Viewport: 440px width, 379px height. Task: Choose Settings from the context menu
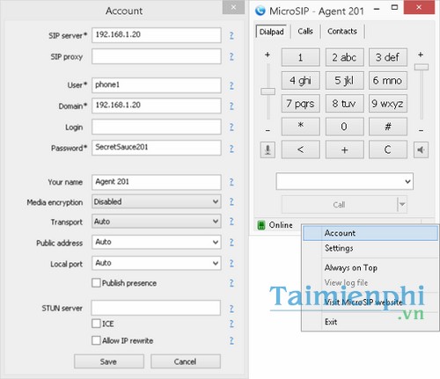pos(370,248)
